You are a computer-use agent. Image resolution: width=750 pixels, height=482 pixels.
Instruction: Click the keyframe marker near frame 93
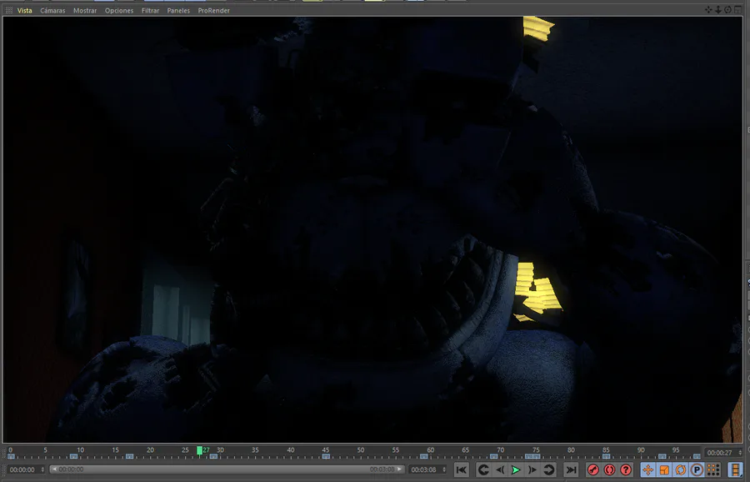coord(662,456)
